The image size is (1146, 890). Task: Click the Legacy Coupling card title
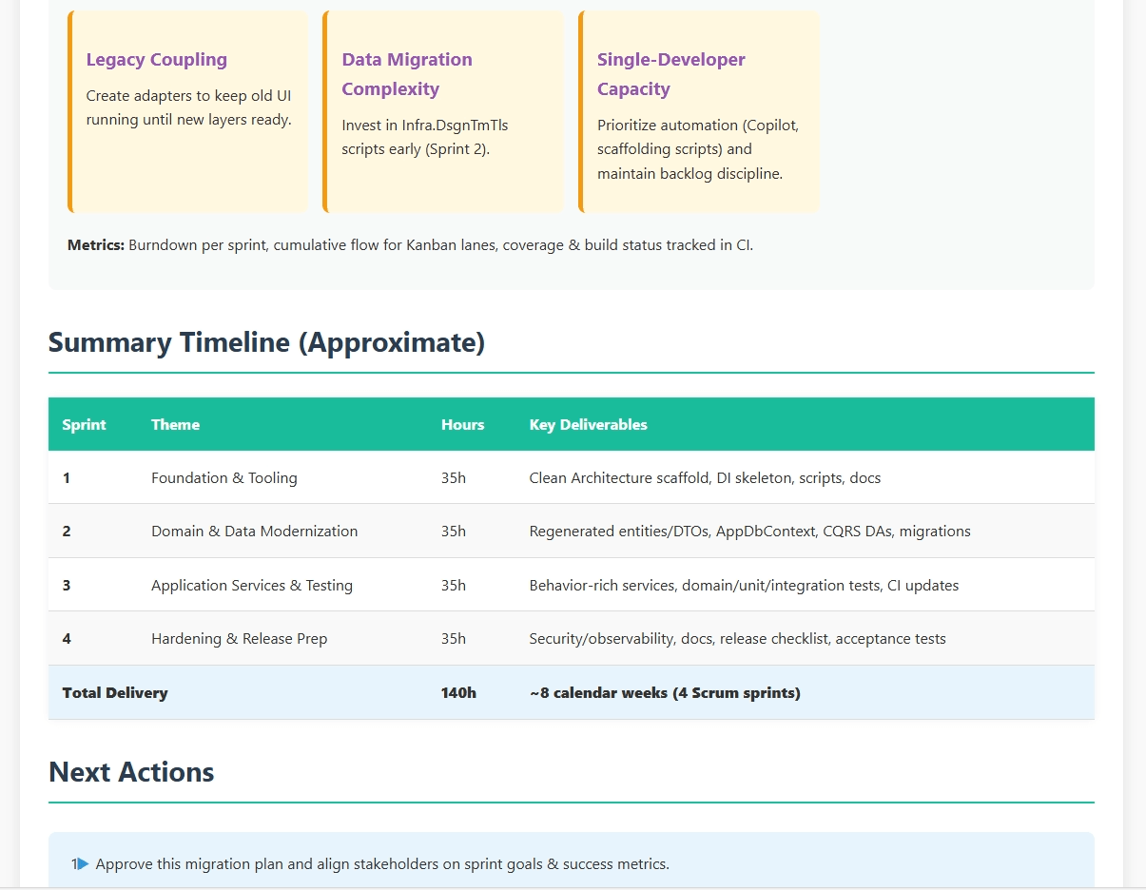pyautogui.click(x=157, y=59)
